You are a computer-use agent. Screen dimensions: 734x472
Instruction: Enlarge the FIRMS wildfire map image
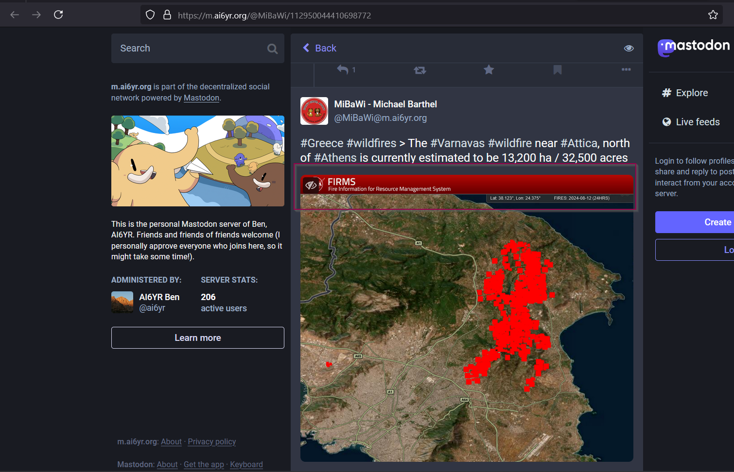[467, 318]
